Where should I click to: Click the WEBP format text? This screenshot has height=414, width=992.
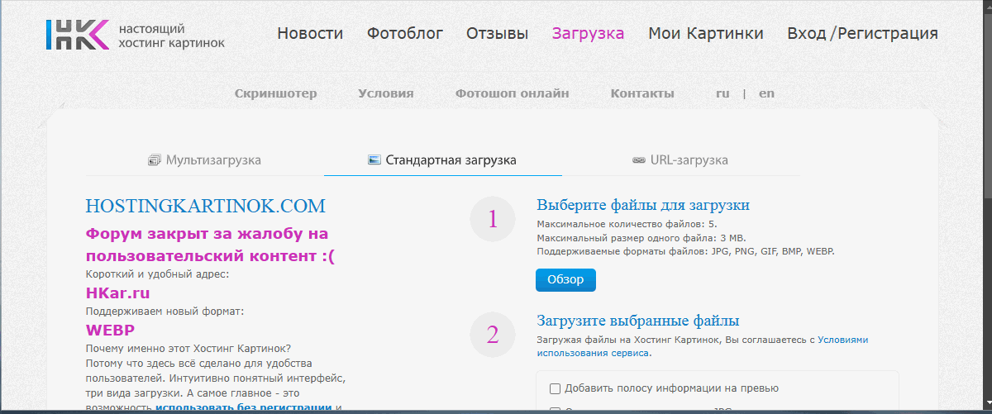click(110, 331)
